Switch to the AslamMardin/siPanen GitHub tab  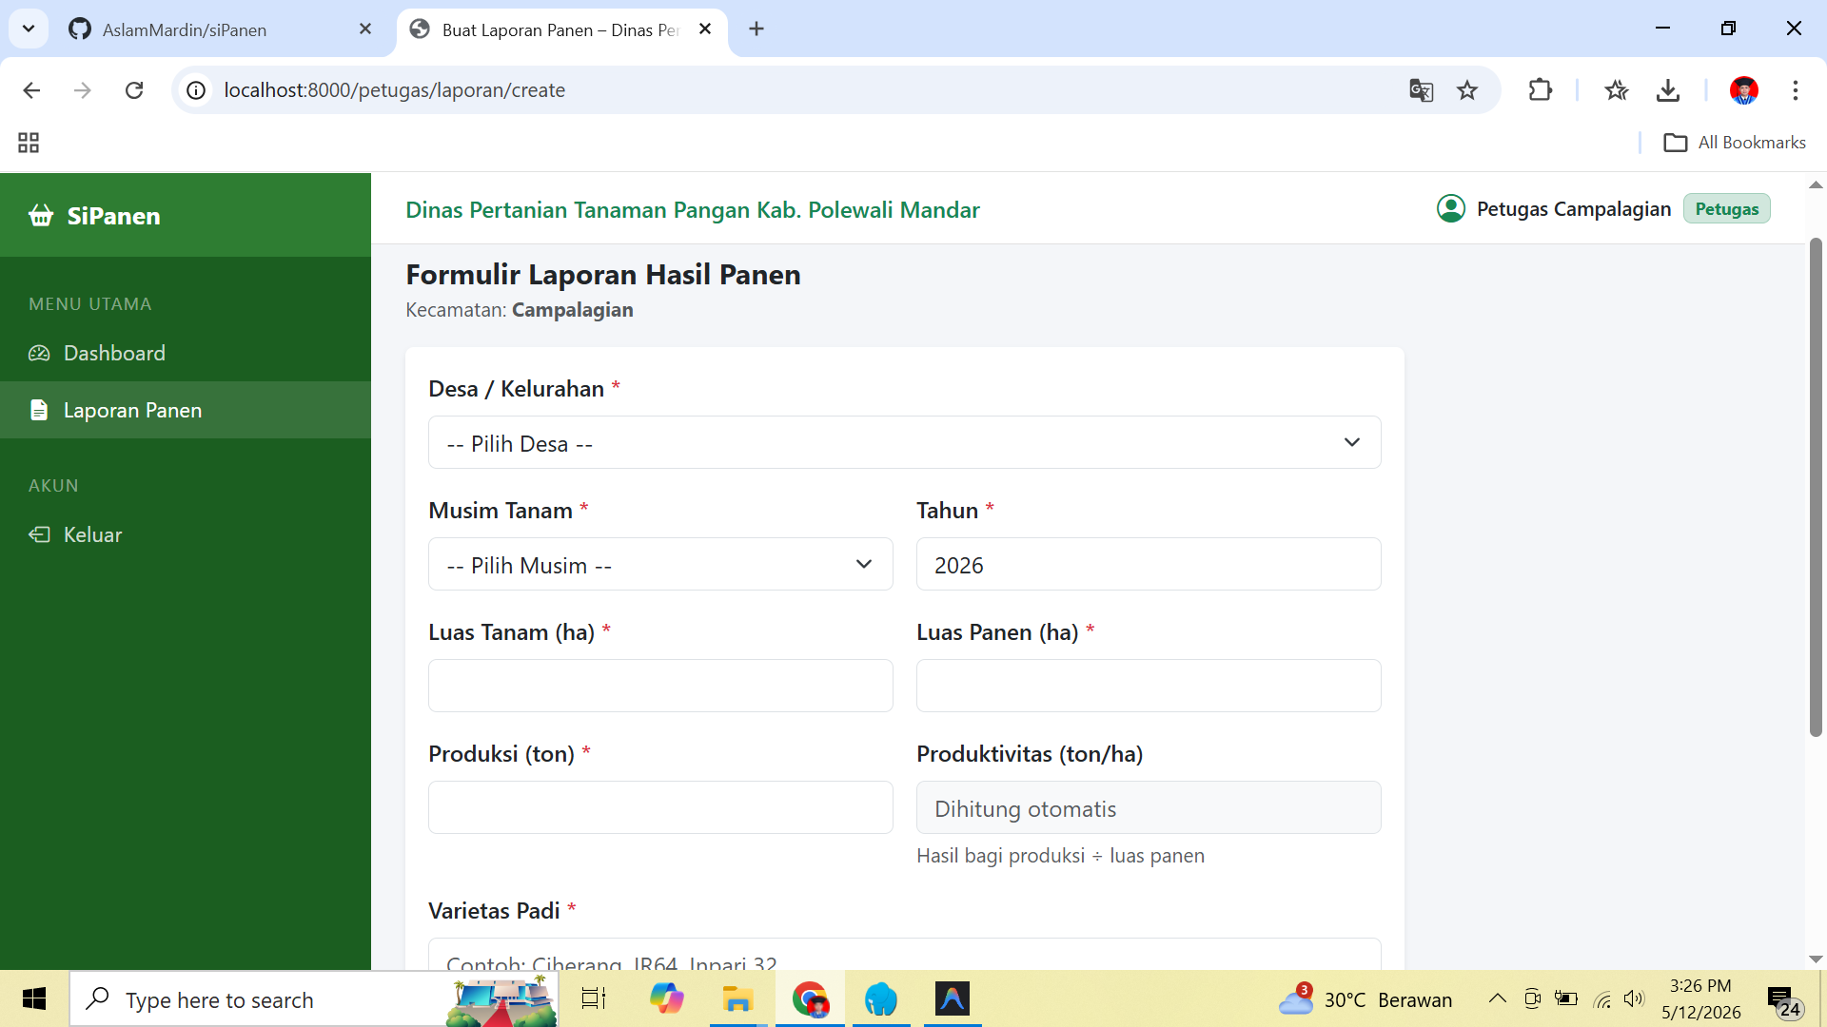219,29
